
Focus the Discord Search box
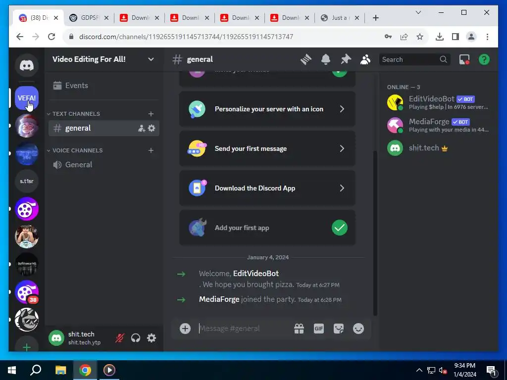pyautogui.click(x=414, y=59)
